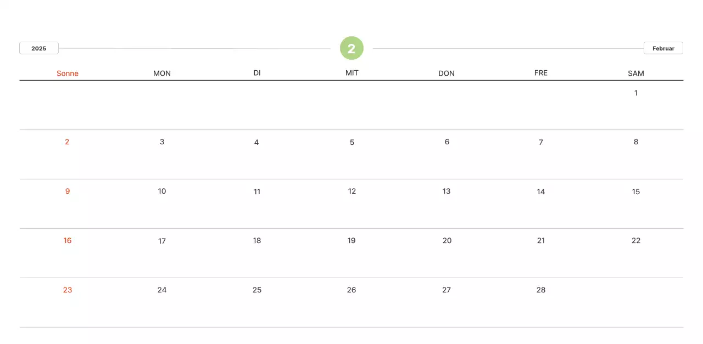Click the FRE weekday header
703x344 pixels.
click(x=541, y=73)
